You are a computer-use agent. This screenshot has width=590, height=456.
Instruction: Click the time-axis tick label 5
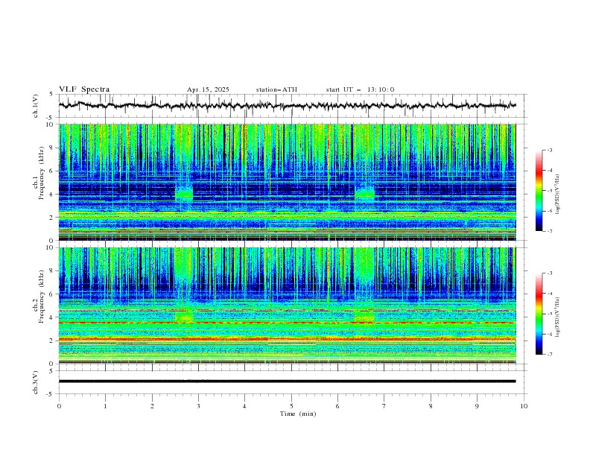pyautogui.click(x=291, y=406)
